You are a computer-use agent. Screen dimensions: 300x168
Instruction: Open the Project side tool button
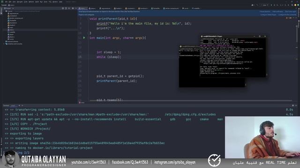click(1, 11)
